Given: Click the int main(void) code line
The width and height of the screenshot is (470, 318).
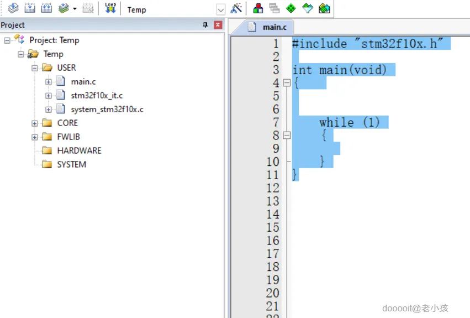Looking at the screenshot, I should click(x=339, y=70).
